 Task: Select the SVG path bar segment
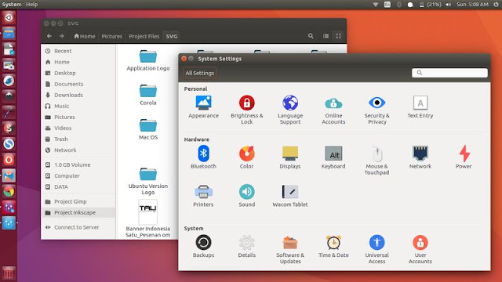pyautogui.click(x=172, y=36)
